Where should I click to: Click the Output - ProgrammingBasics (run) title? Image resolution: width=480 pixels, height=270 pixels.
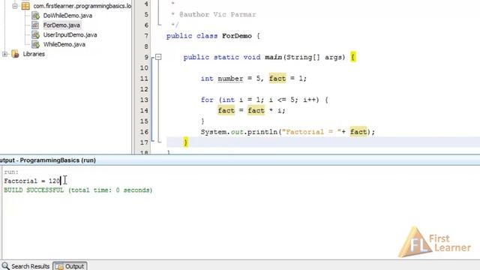coord(48,160)
